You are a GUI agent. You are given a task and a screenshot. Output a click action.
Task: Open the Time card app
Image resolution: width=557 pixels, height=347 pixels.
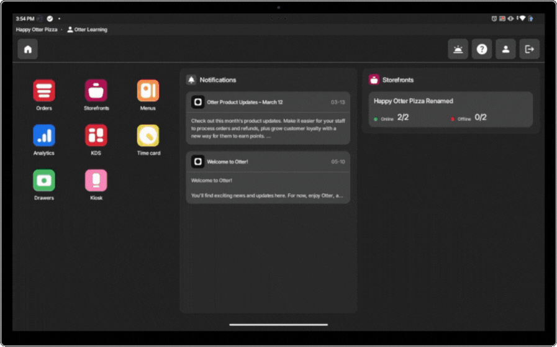(x=148, y=135)
